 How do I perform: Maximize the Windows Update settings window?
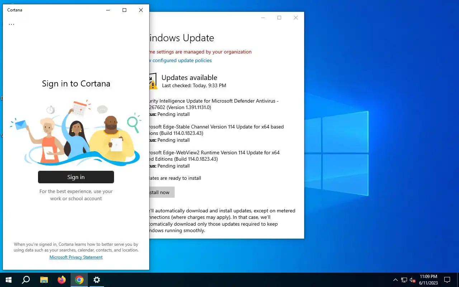[279, 18]
